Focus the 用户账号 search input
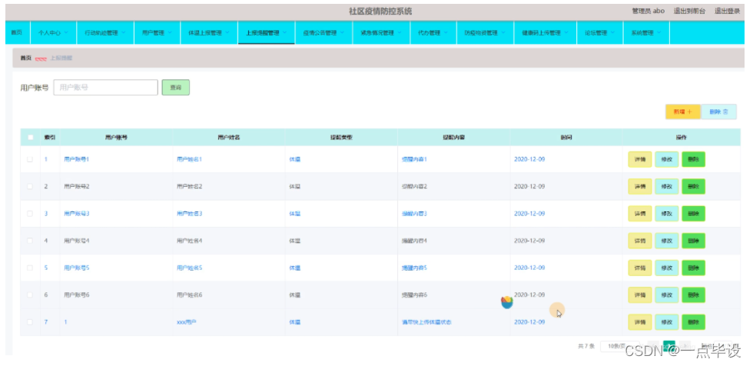This screenshot has width=753, height=366. (x=106, y=88)
